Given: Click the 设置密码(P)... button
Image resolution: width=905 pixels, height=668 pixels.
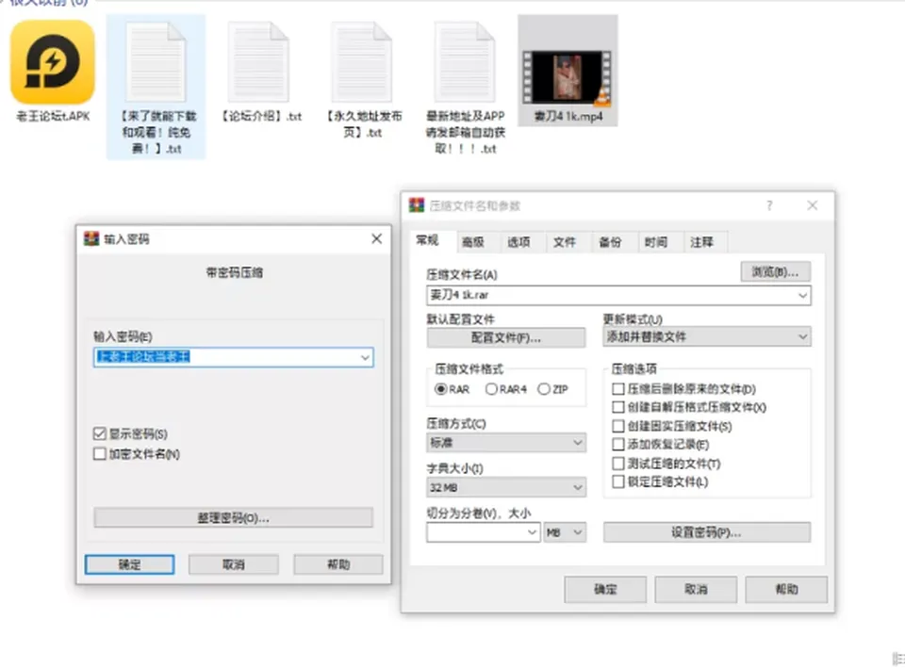Looking at the screenshot, I should click(706, 532).
